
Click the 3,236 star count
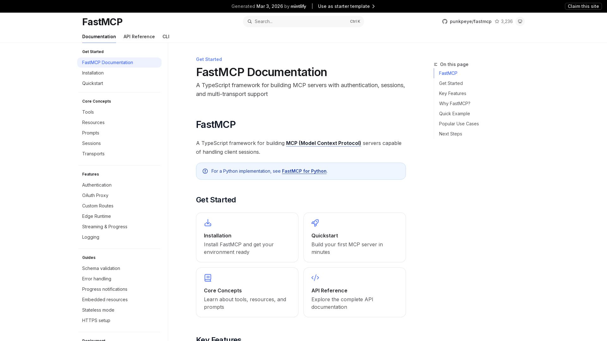click(507, 21)
